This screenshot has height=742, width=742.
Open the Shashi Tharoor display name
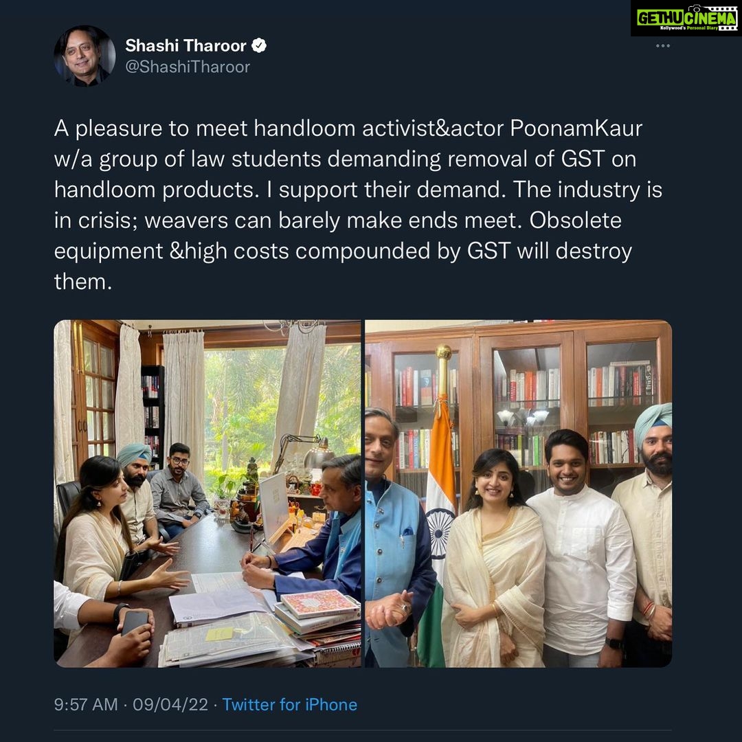185,45
